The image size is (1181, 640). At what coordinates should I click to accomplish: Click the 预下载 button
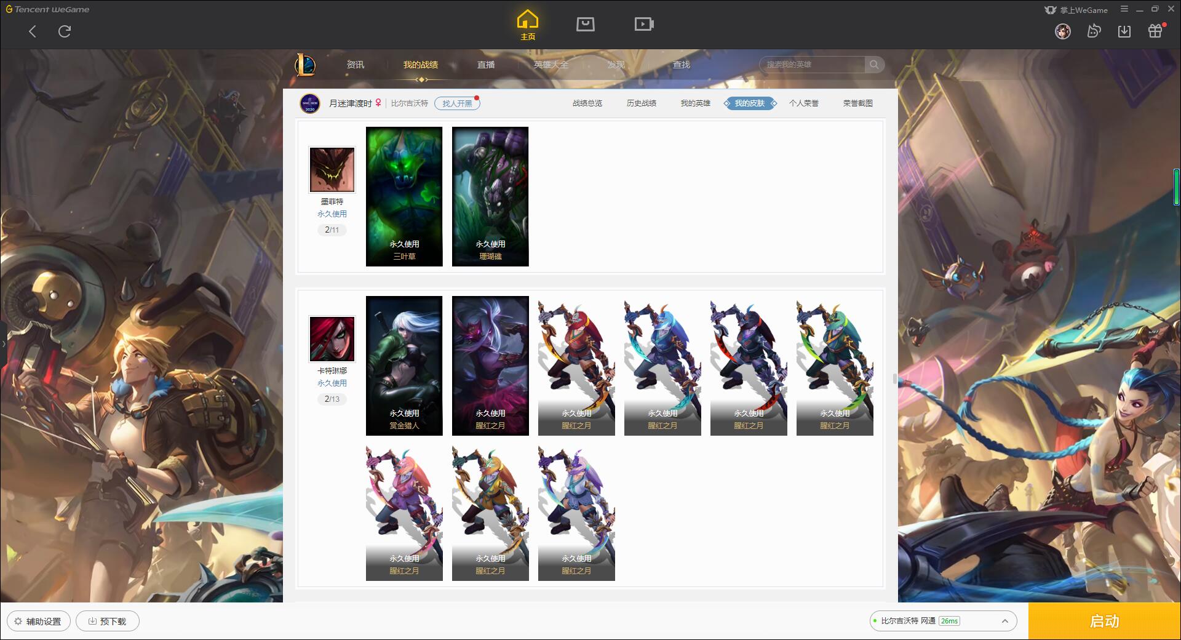click(x=108, y=622)
